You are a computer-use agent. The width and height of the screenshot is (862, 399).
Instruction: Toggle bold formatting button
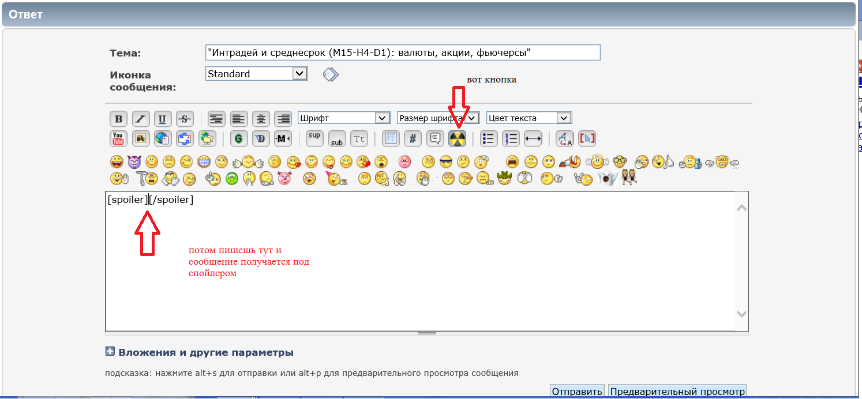click(x=118, y=119)
